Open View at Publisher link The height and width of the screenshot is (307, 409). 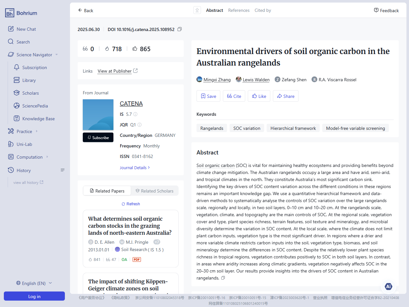(x=115, y=71)
